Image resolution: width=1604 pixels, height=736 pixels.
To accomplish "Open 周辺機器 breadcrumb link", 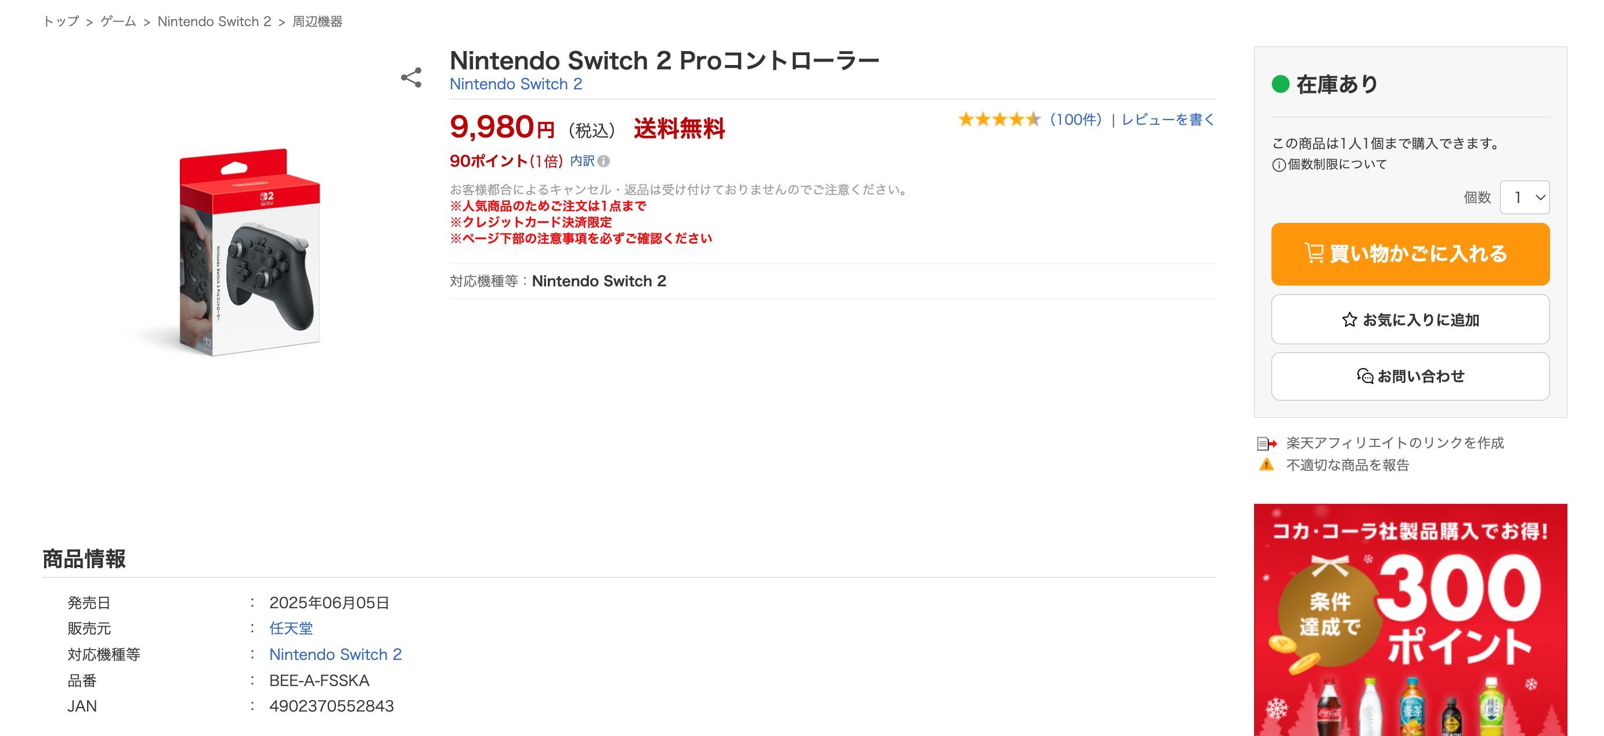I will tap(317, 22).
